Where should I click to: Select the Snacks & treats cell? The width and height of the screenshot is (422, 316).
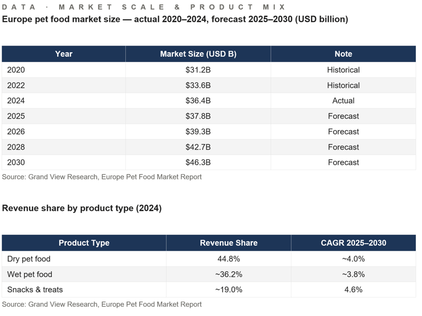[35, 290]
